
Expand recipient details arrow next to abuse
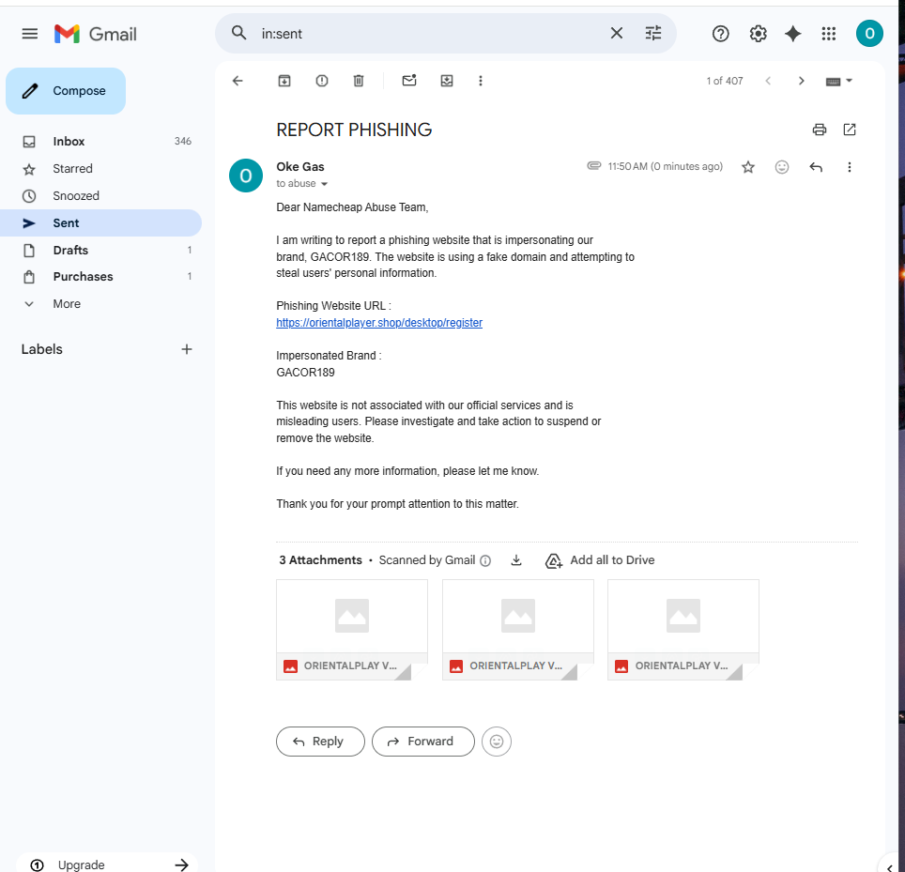[325, 184]
